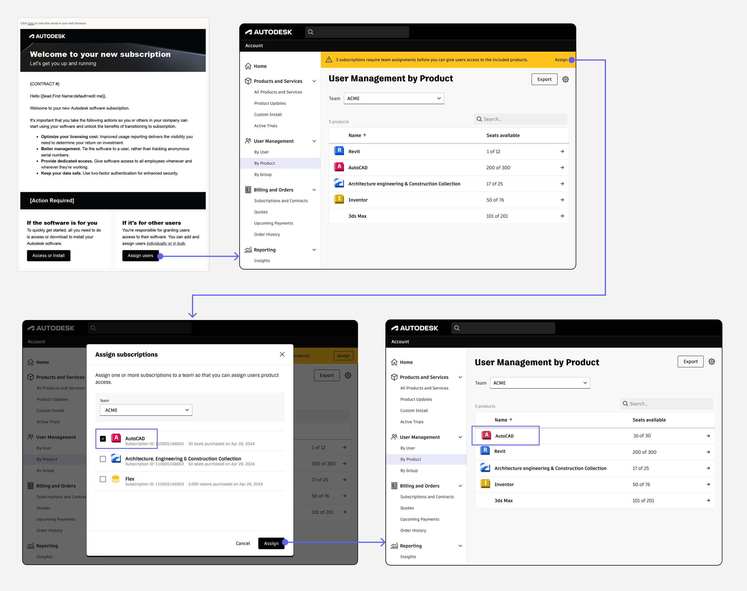Collapse Billing and Orders chevron in the lower-right account window
The height and width of the screenshot is (591, 747).
pyautogui.click(x=460, y=486)
